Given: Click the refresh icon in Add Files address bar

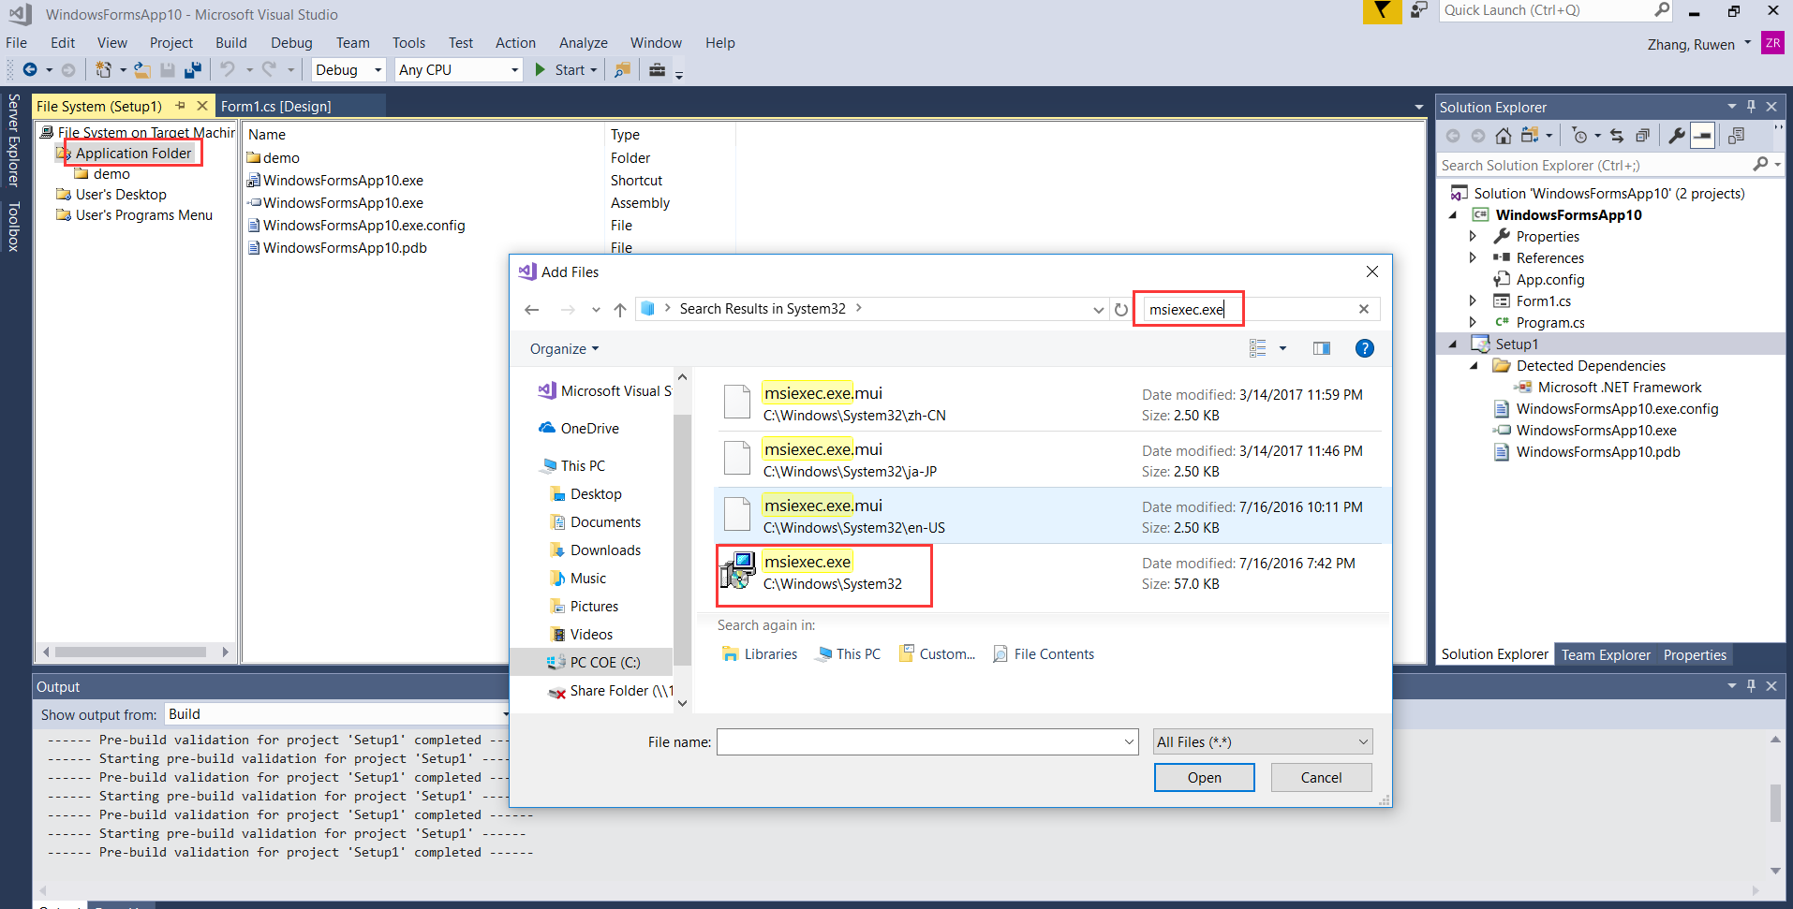Looking at the screenshot, I should pos(1121,310).
